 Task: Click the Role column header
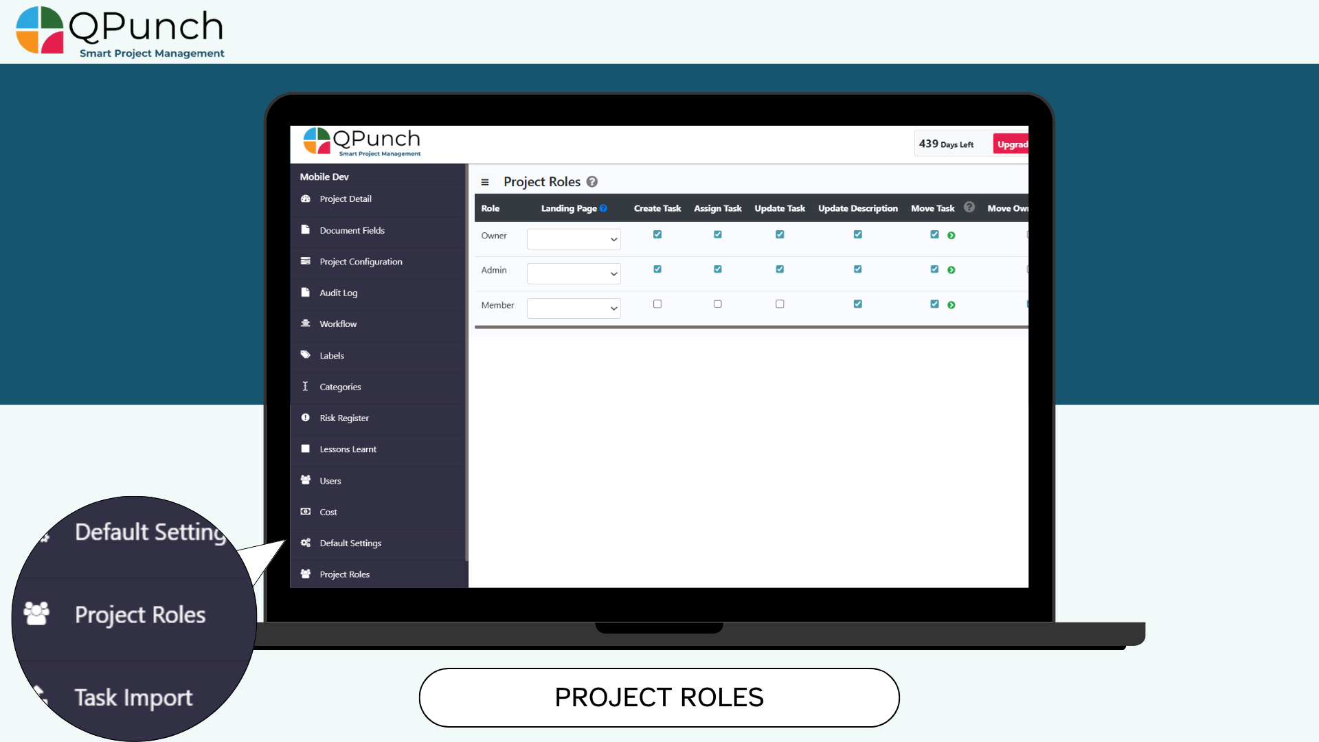point(491,208)
